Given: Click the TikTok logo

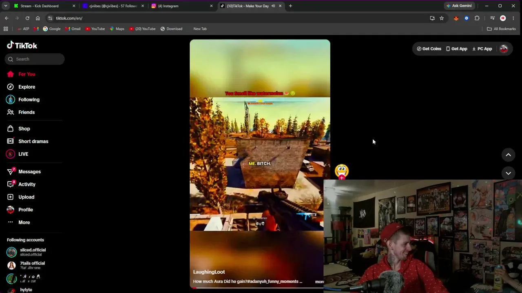Looking at the screenshot, I should (x=22, y=45).
